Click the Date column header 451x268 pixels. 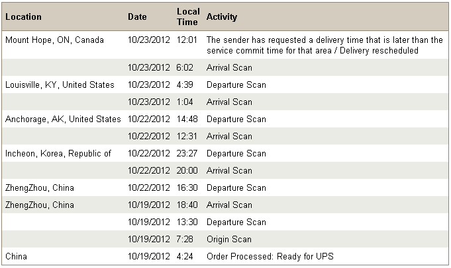click(137, 17)
